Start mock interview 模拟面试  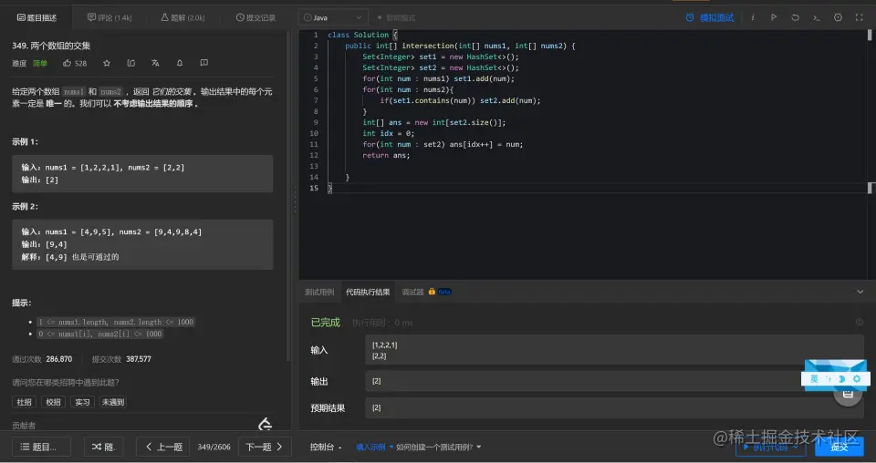tap(710, 18)
